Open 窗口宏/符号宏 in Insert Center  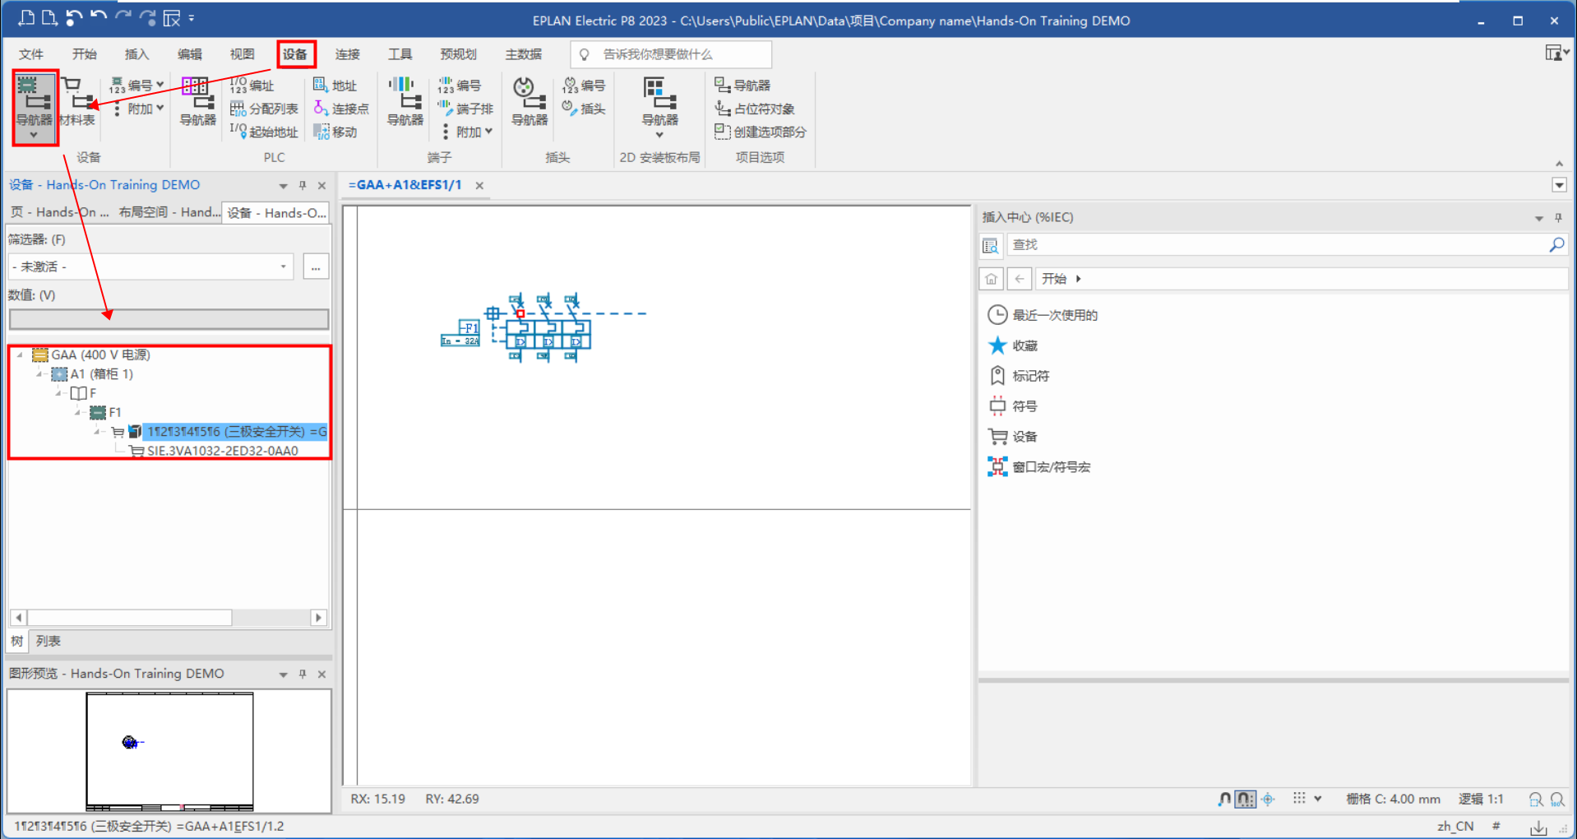(1039, 467)
